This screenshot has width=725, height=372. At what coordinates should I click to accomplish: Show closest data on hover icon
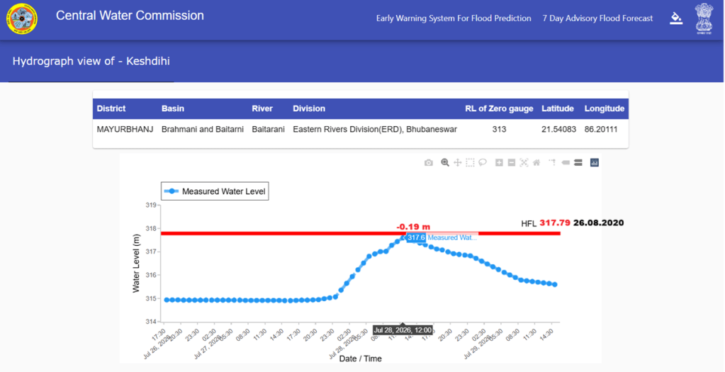(x=565, y=162)
